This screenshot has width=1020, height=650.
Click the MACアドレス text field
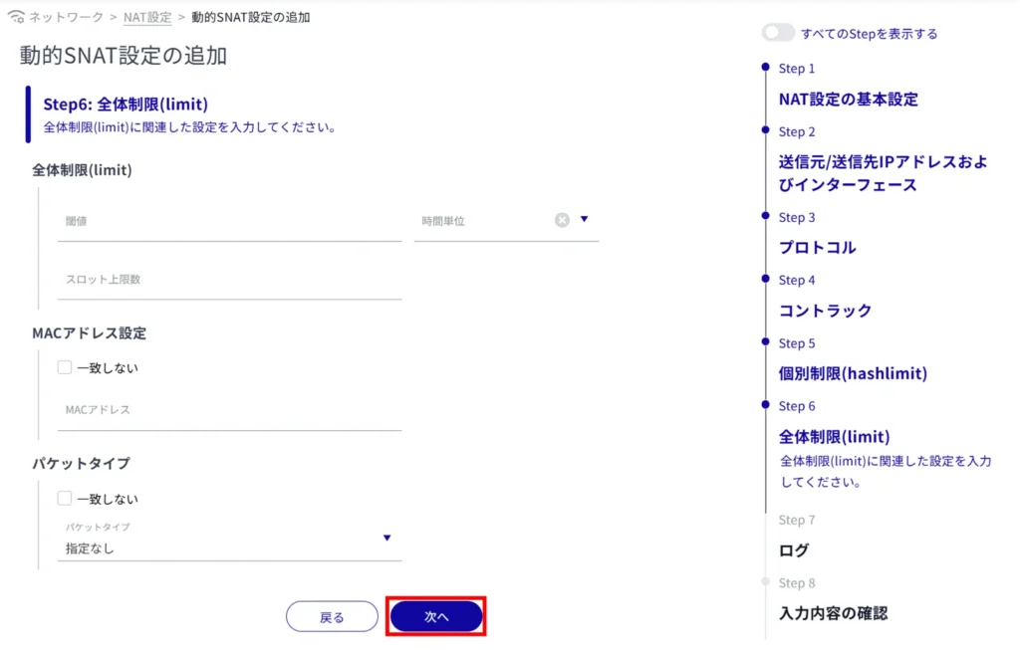(x=229, y=411)
